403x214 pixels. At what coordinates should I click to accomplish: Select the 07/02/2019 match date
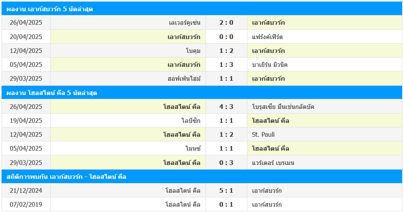coord(26,205)
